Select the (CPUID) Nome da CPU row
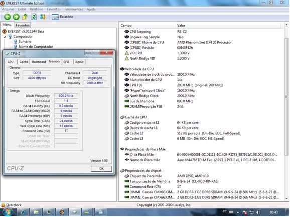The width and height of the screenshot is (290, 217). tap(201, 42)
